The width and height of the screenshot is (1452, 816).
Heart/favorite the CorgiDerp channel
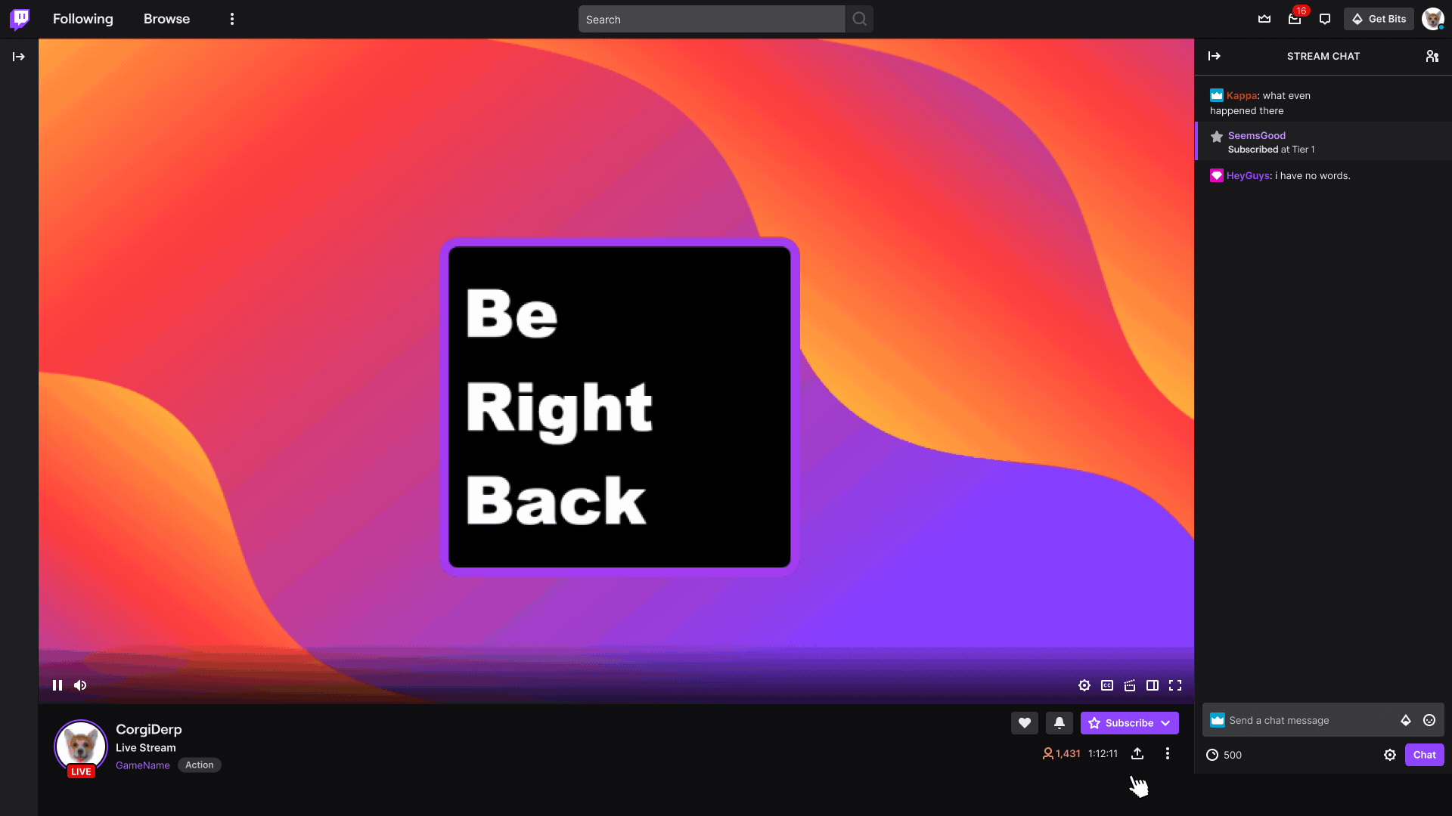(1024, 722)
